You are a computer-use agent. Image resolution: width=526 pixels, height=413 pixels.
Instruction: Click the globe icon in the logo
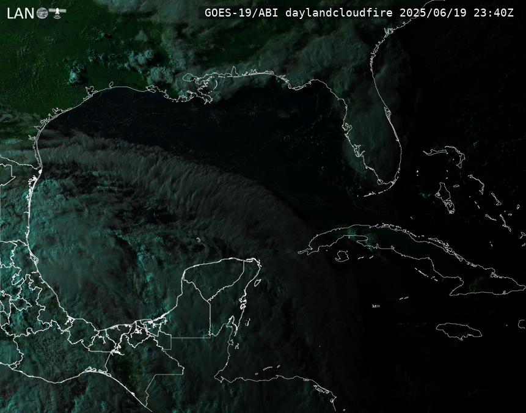coord(42,13)
